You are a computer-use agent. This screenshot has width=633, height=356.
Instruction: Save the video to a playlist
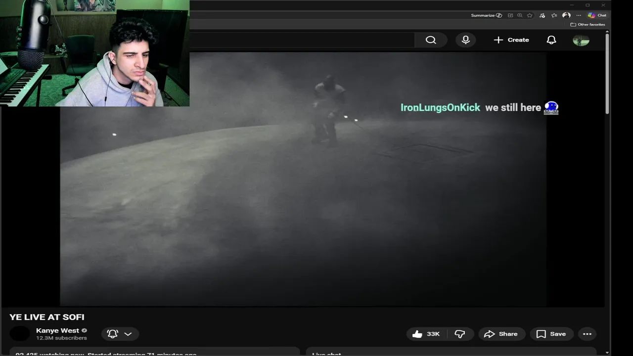click(551, 334)
